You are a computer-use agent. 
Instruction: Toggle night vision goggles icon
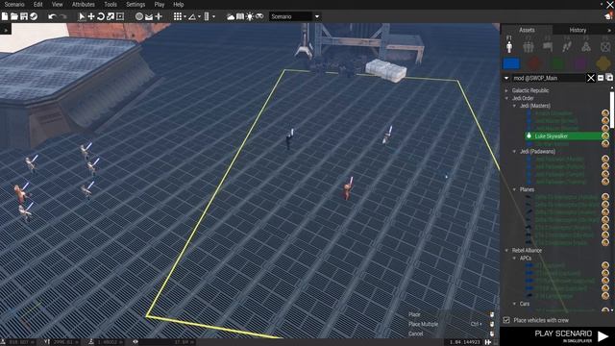click(259, 16)
